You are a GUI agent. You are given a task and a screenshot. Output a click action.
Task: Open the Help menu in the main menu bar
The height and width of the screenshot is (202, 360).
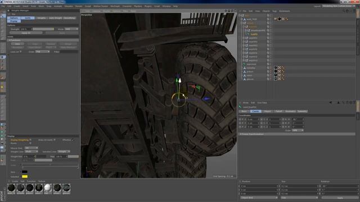(x=175, y=6)
